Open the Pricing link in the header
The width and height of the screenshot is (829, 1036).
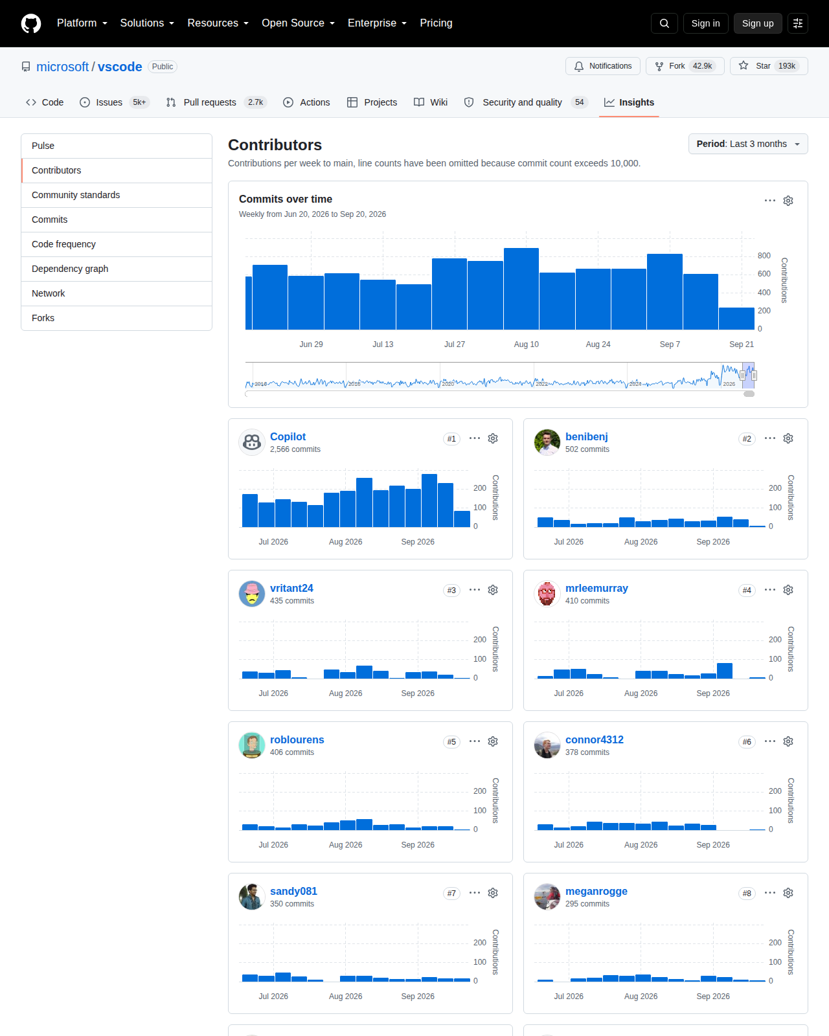(x=436, y=23)
